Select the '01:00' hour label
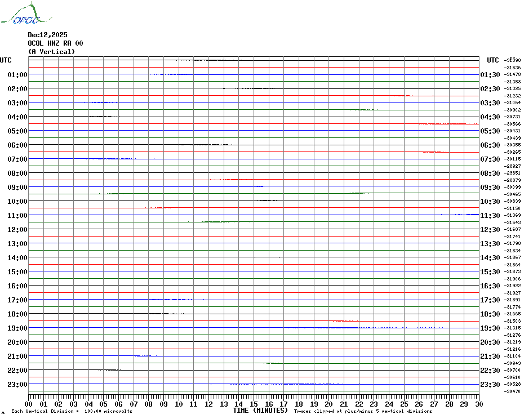 pyautogui.click(x=17, y=74)
